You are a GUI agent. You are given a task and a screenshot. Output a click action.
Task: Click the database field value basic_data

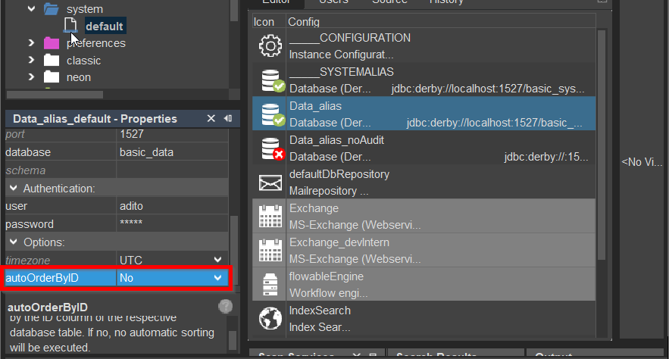146,152
